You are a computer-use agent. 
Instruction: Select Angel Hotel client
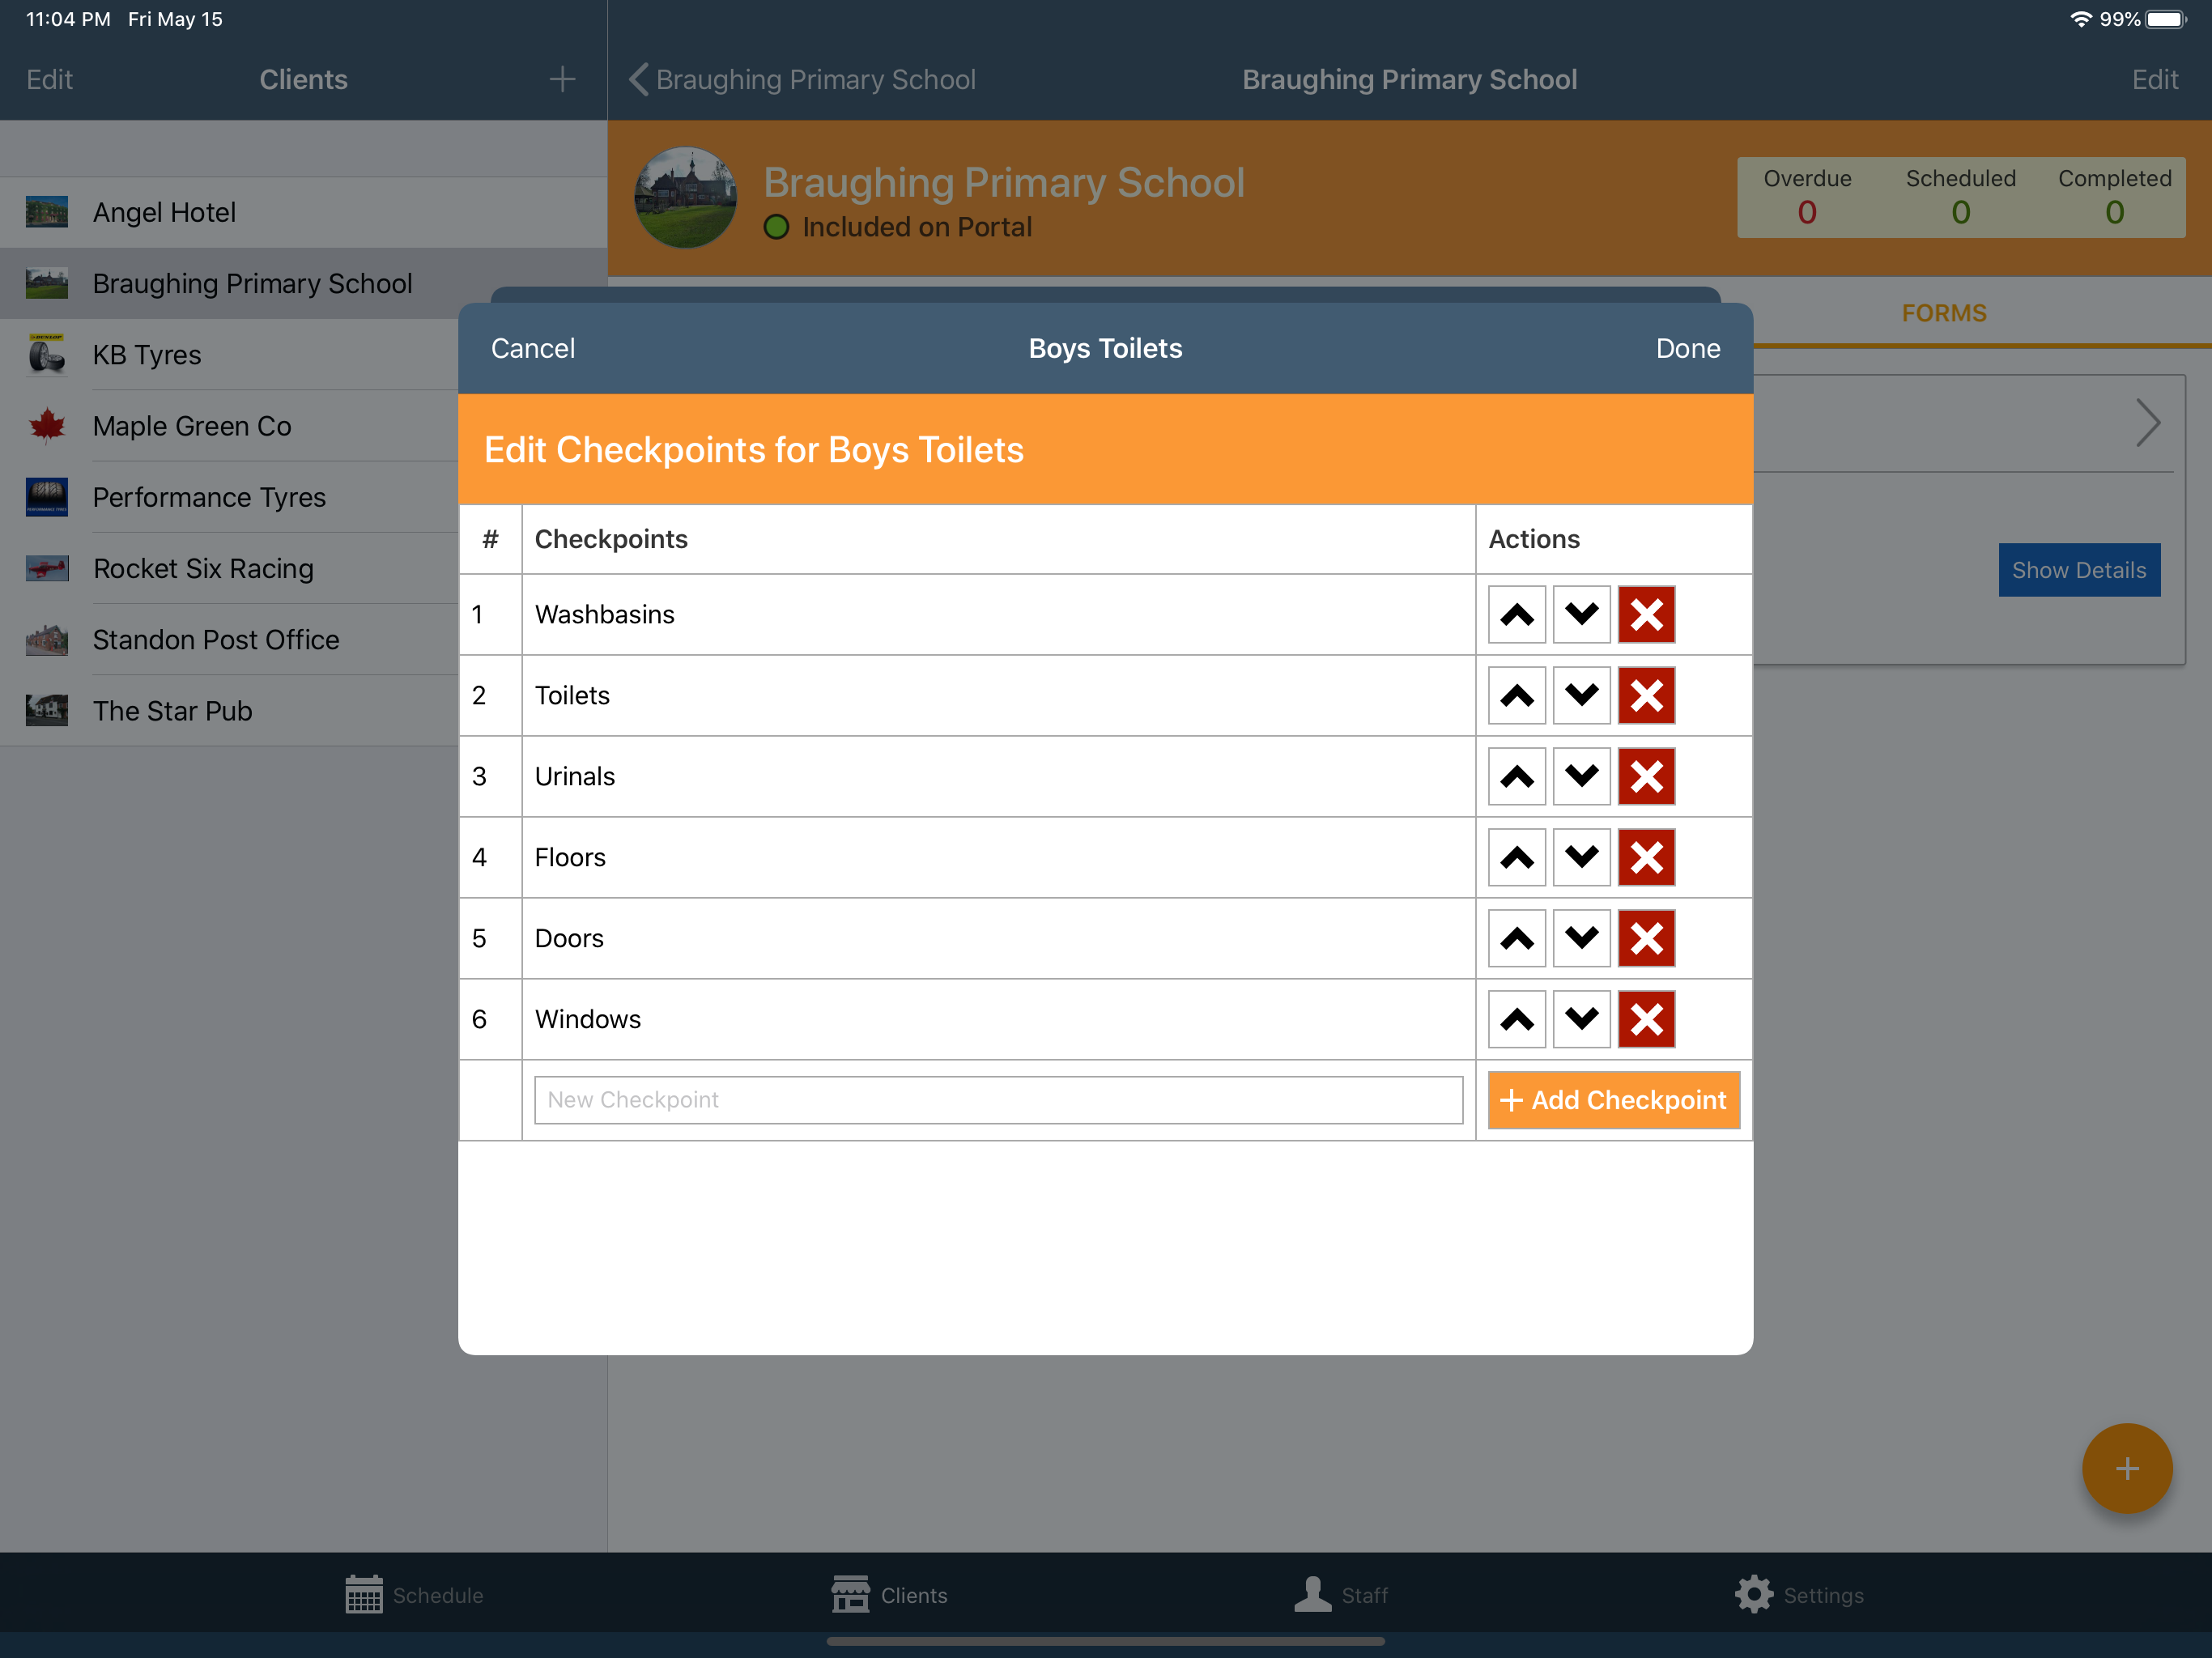point(303,212)
